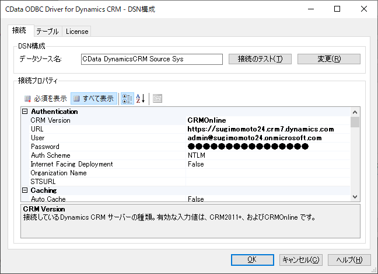The height and width of the screenshot is (274, 378).
Task: Click the NTLM auth scheme value
Action: coord(197,155)
